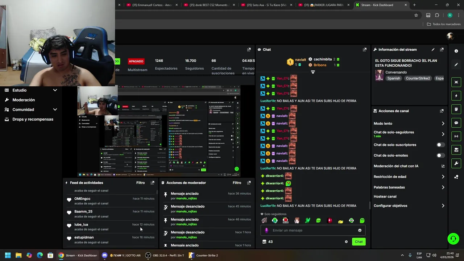The height and width of the screenshot is (261, 464).
Task: Open OBS 32.0.4 taskbar window
Action: [x=165, y=255]
